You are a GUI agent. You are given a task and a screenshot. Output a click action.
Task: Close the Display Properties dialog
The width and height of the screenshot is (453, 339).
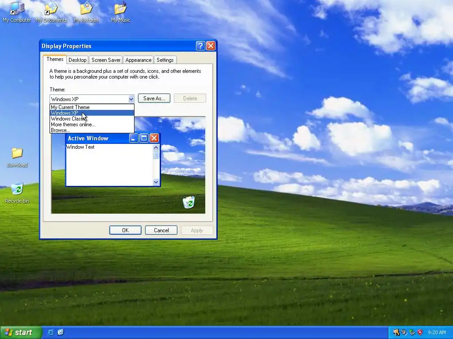point(211,45)
